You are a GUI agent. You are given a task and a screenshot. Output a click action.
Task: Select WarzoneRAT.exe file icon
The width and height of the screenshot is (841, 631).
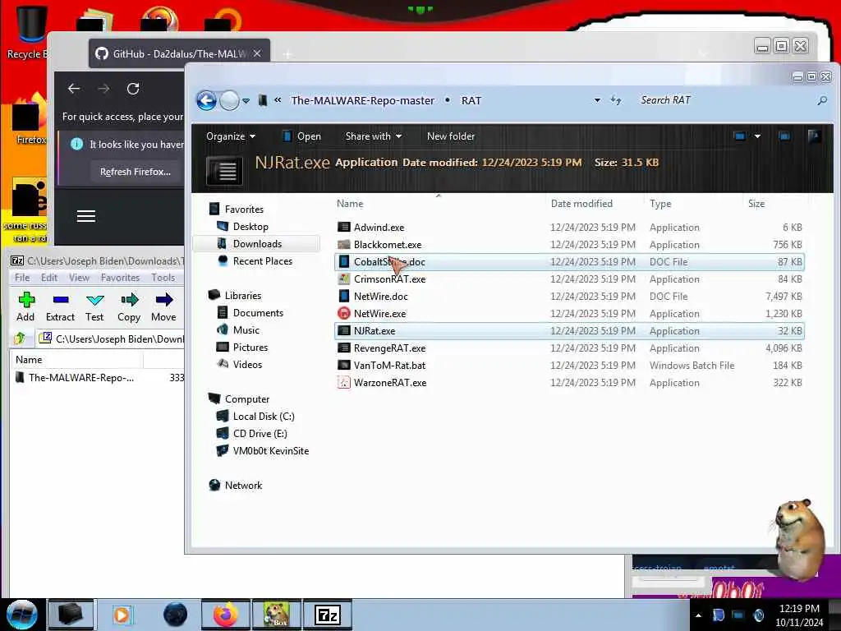click(x=344, y=383)
